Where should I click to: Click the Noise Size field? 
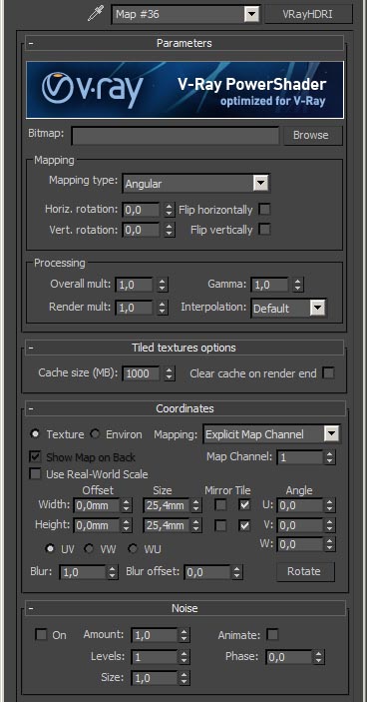pos(155,678)
